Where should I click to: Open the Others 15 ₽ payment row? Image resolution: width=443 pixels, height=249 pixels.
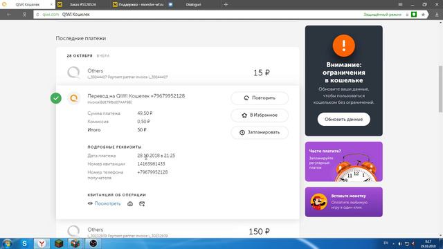click(177, 73)
